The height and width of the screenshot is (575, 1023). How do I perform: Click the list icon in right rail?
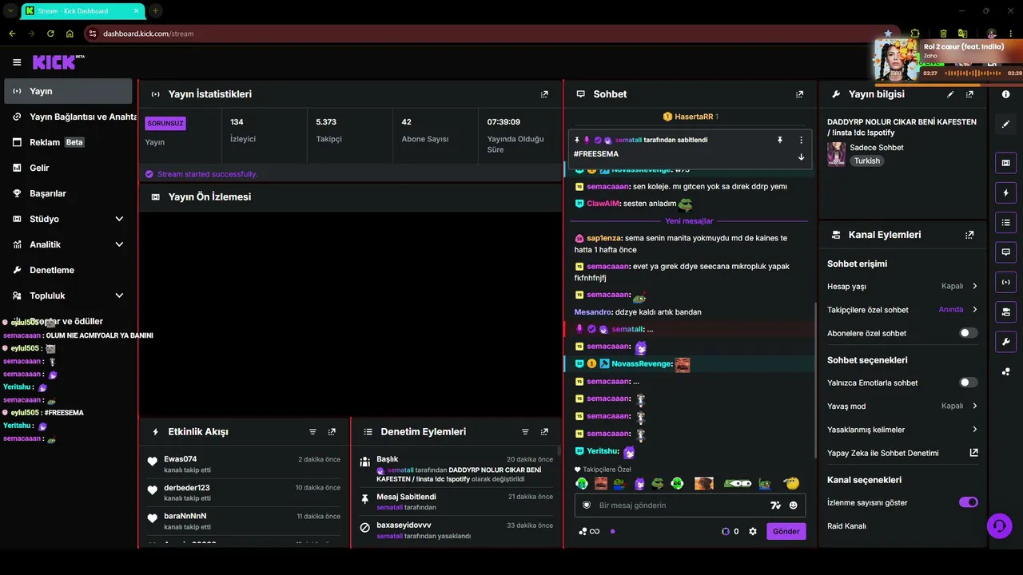coord(1005,222)
